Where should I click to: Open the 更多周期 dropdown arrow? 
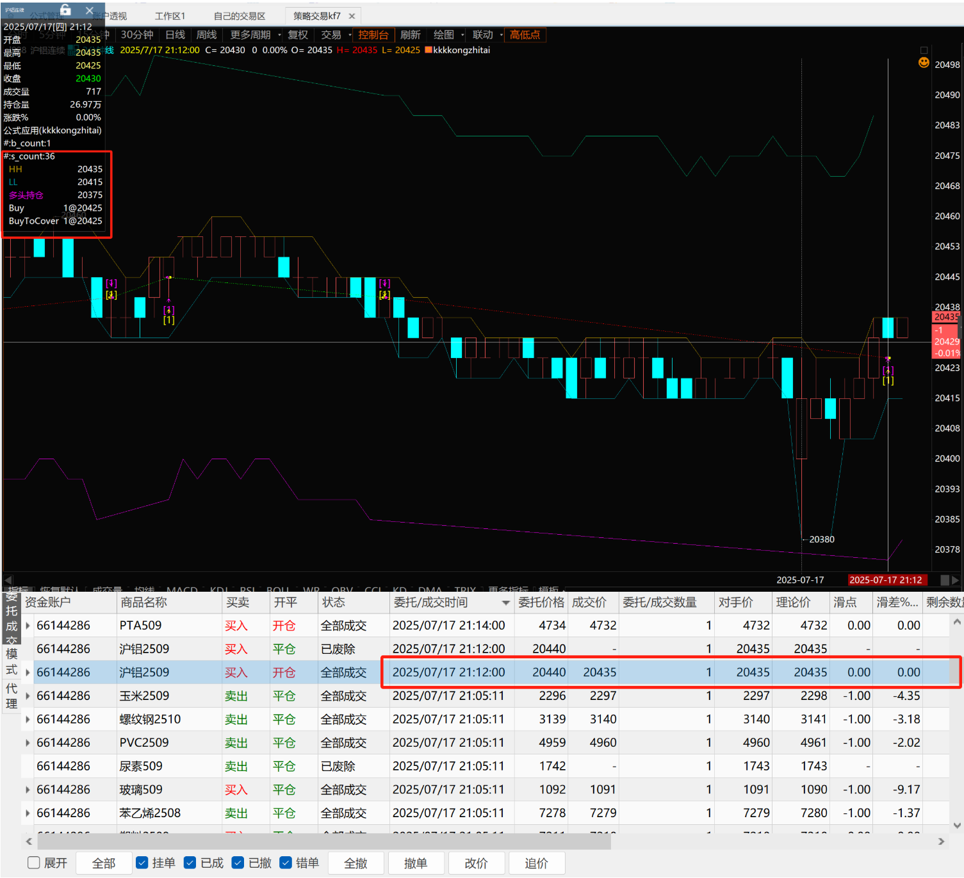click(x=279, y=35)
